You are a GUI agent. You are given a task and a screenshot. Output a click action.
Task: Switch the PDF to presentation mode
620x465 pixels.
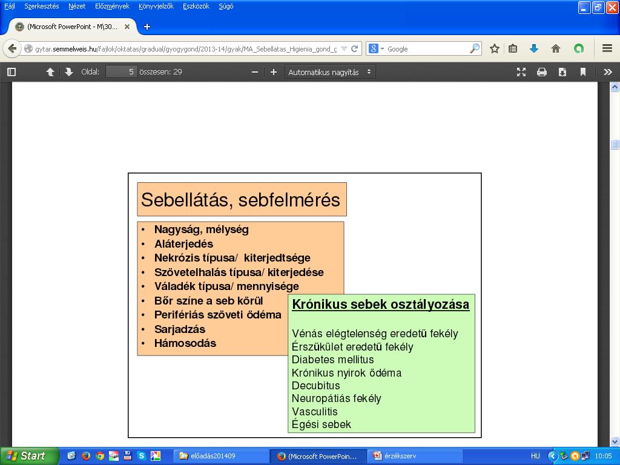tap(521, 72)
